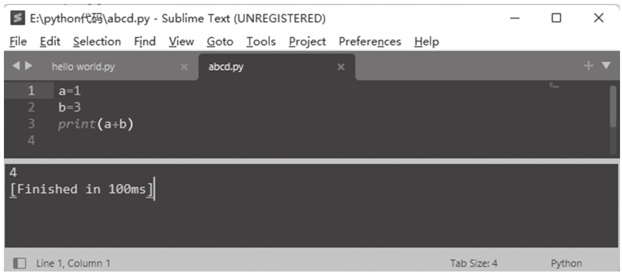This screenshot has height=273, width=622.
Task: Click line number 3 in gutter
Action: pos(31,124)
